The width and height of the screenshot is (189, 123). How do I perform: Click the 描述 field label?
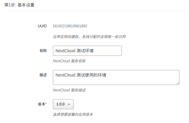tap(43, 75)
